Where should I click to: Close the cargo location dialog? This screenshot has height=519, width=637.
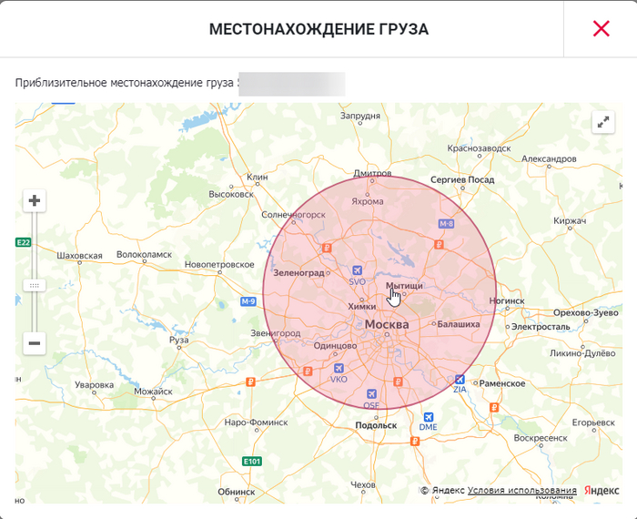pyautogui.click(x=601, y=29)
